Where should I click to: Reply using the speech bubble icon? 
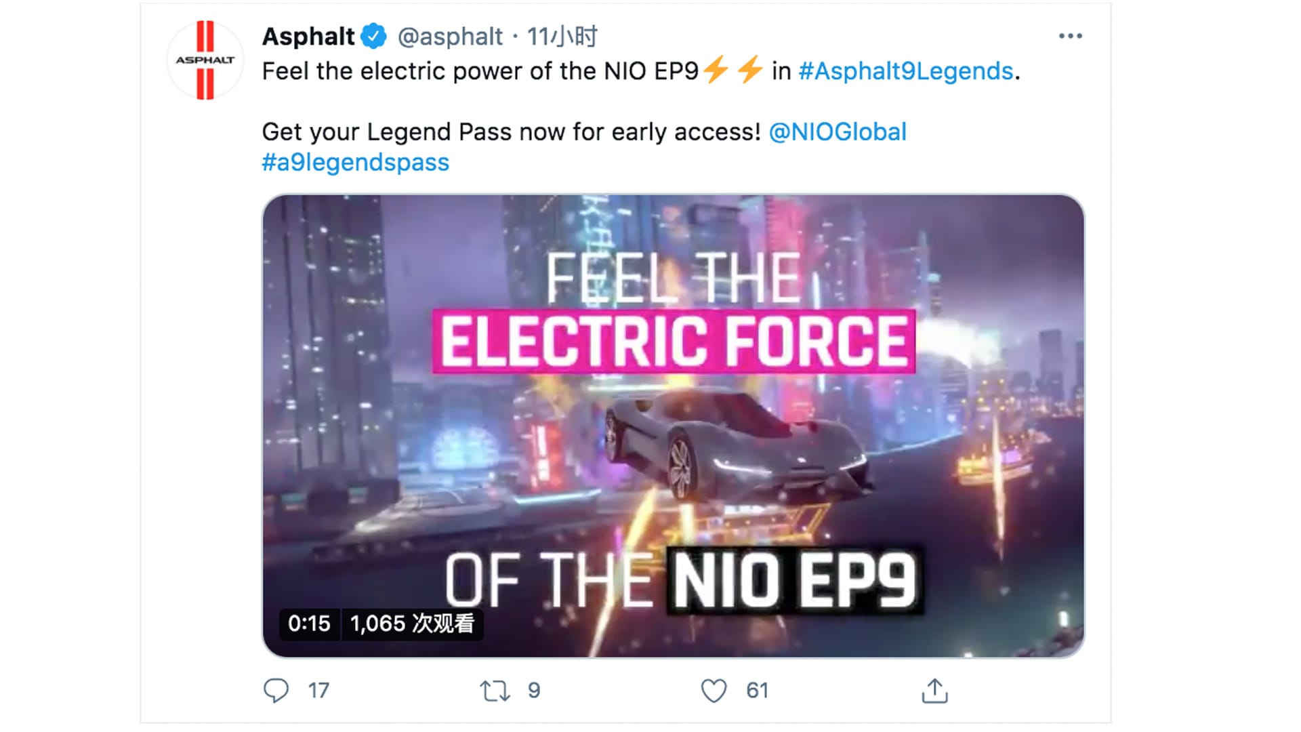coord(276,691)
